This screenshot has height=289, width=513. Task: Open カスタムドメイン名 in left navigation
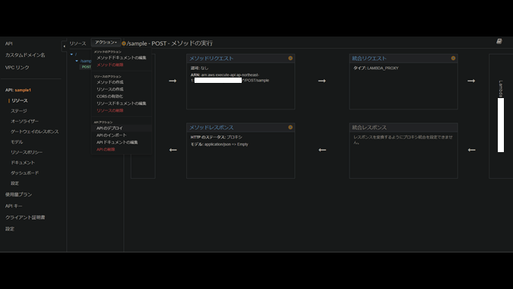tap(25, 55)
